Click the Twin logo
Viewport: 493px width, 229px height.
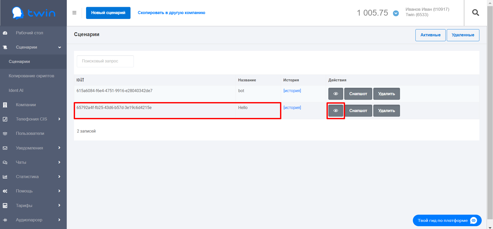[x=33, y=13]
